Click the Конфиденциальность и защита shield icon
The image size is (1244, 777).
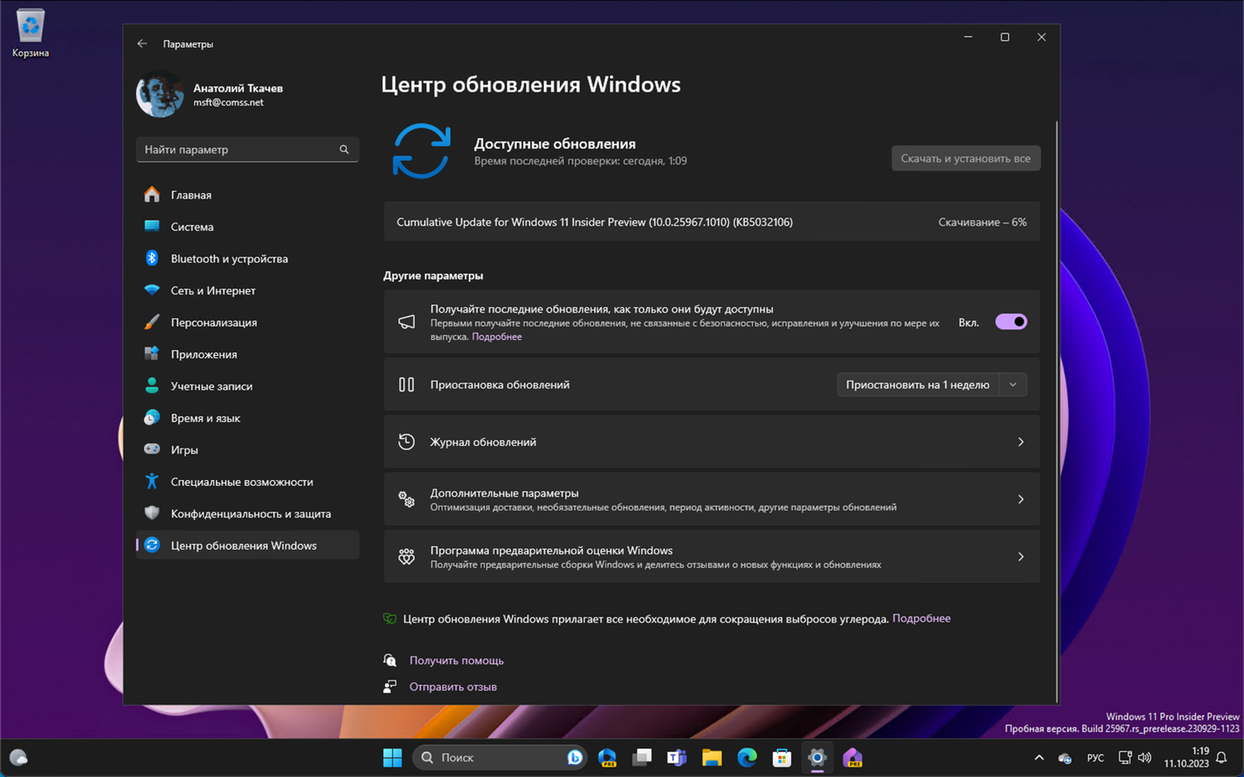coord(152,513)
